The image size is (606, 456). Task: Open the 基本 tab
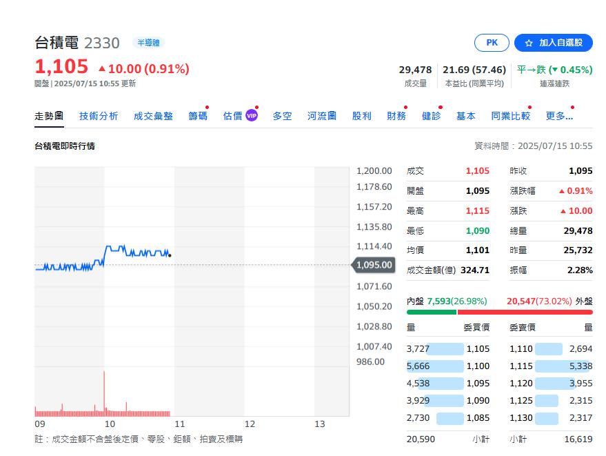click(x=466, y=116)
